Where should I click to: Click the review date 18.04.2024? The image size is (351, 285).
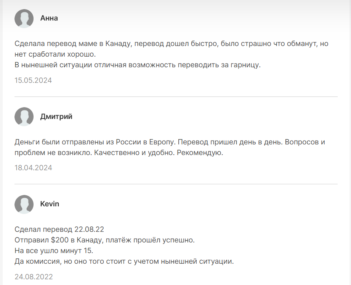coord(33,168)
